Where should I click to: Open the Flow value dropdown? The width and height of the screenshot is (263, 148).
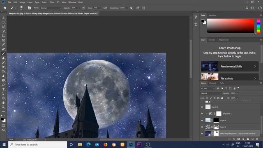click(x=100, y=8)
